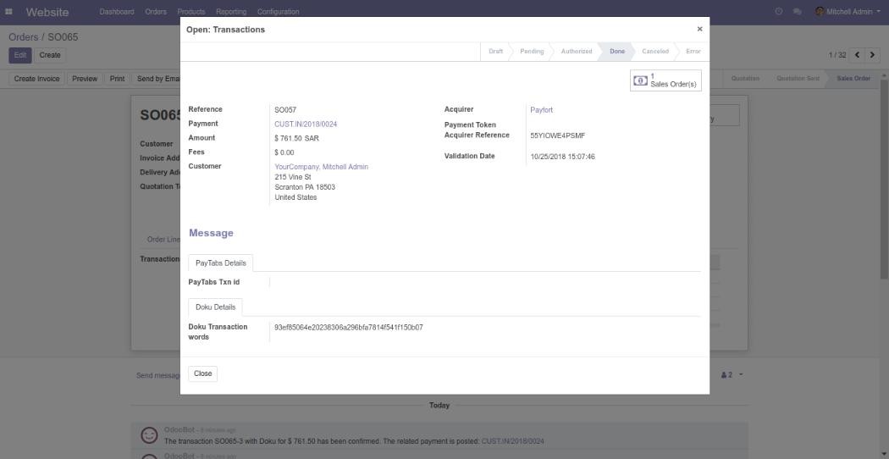Viewport: 889px width, 459px height.
Task: Switch to Doku Details tab
Action: click(x=215, y=307)
